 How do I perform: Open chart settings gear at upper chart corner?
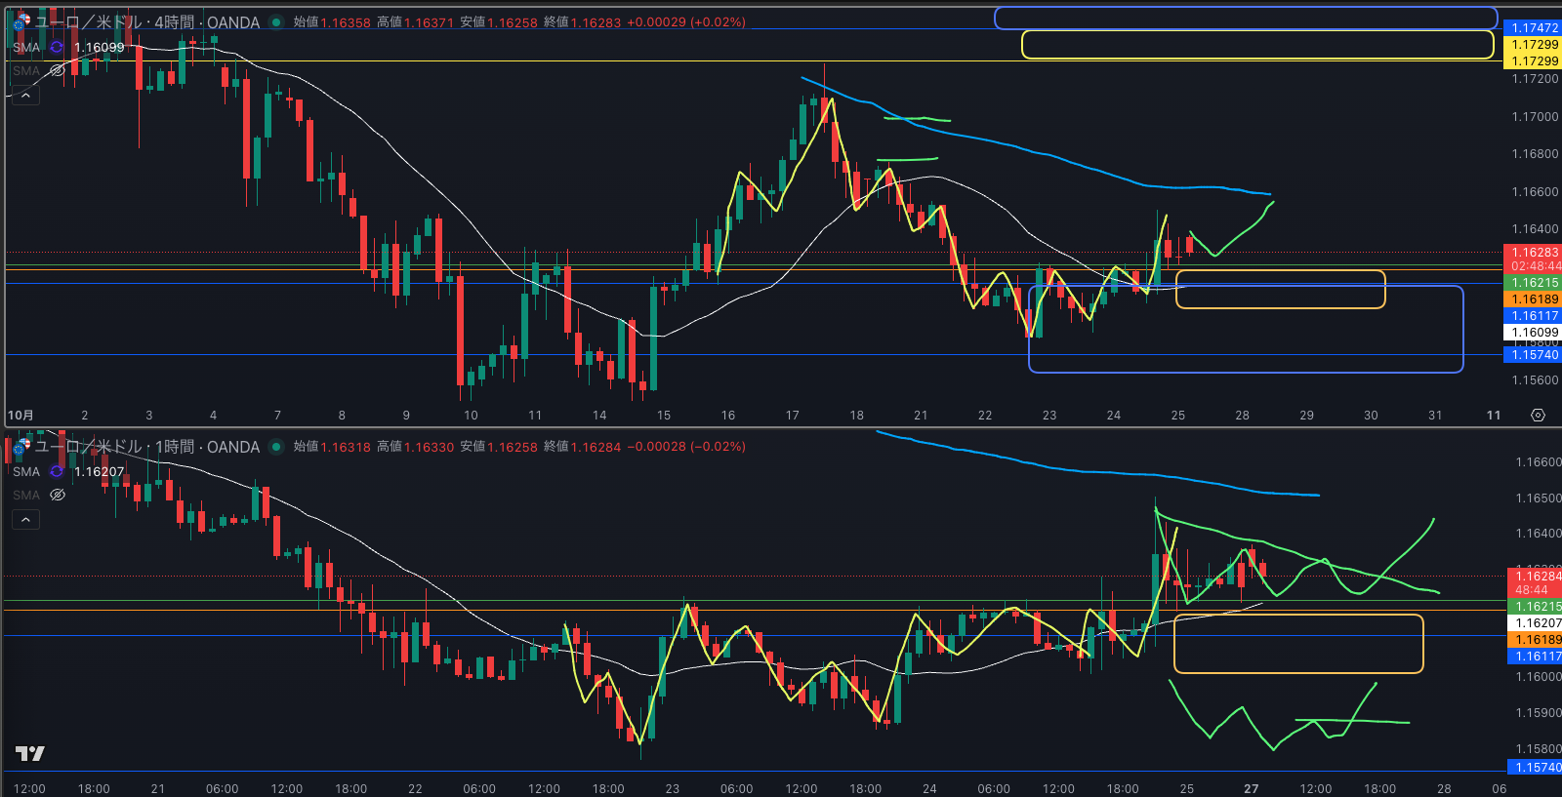pyautogui.click(x=1538, y=416)
